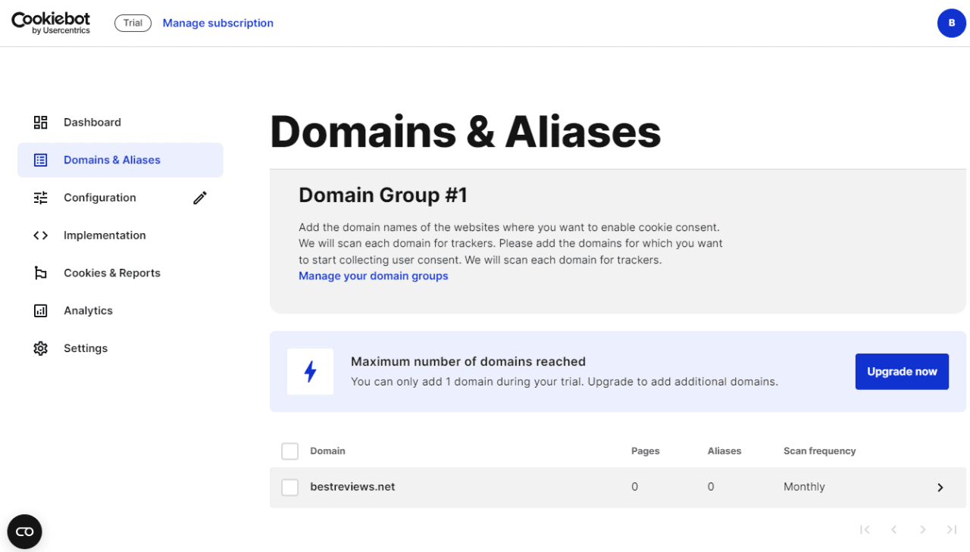The image size is (970, 552).
Task: Open Implementation via the code brackets icon
Action: [x=40, y=235]
